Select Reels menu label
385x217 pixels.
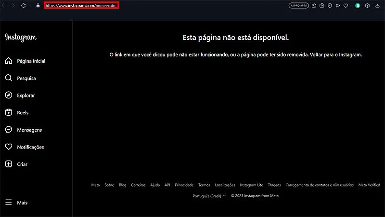tap(23, 112)
